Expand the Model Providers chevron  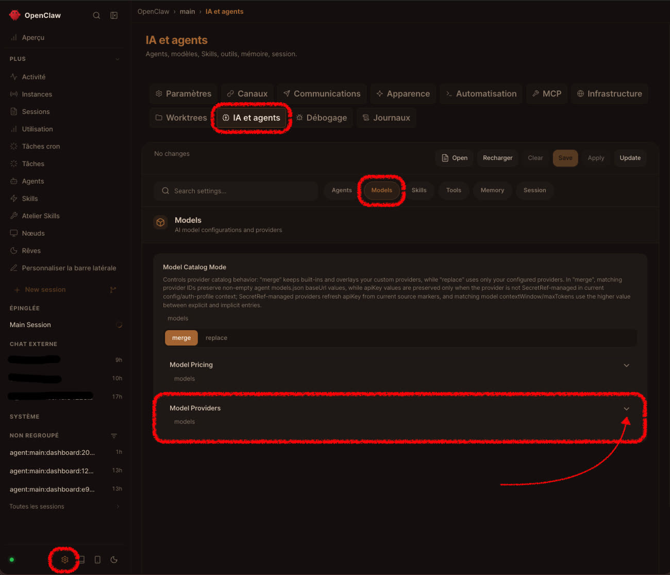[x=627, y=408]
